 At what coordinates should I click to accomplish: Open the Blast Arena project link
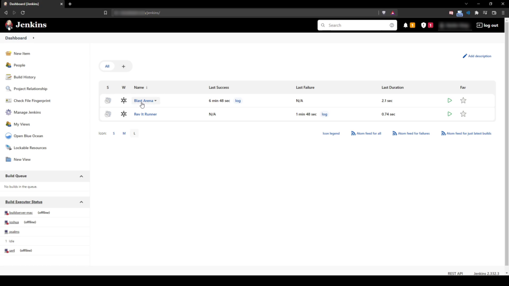[143, 101]
